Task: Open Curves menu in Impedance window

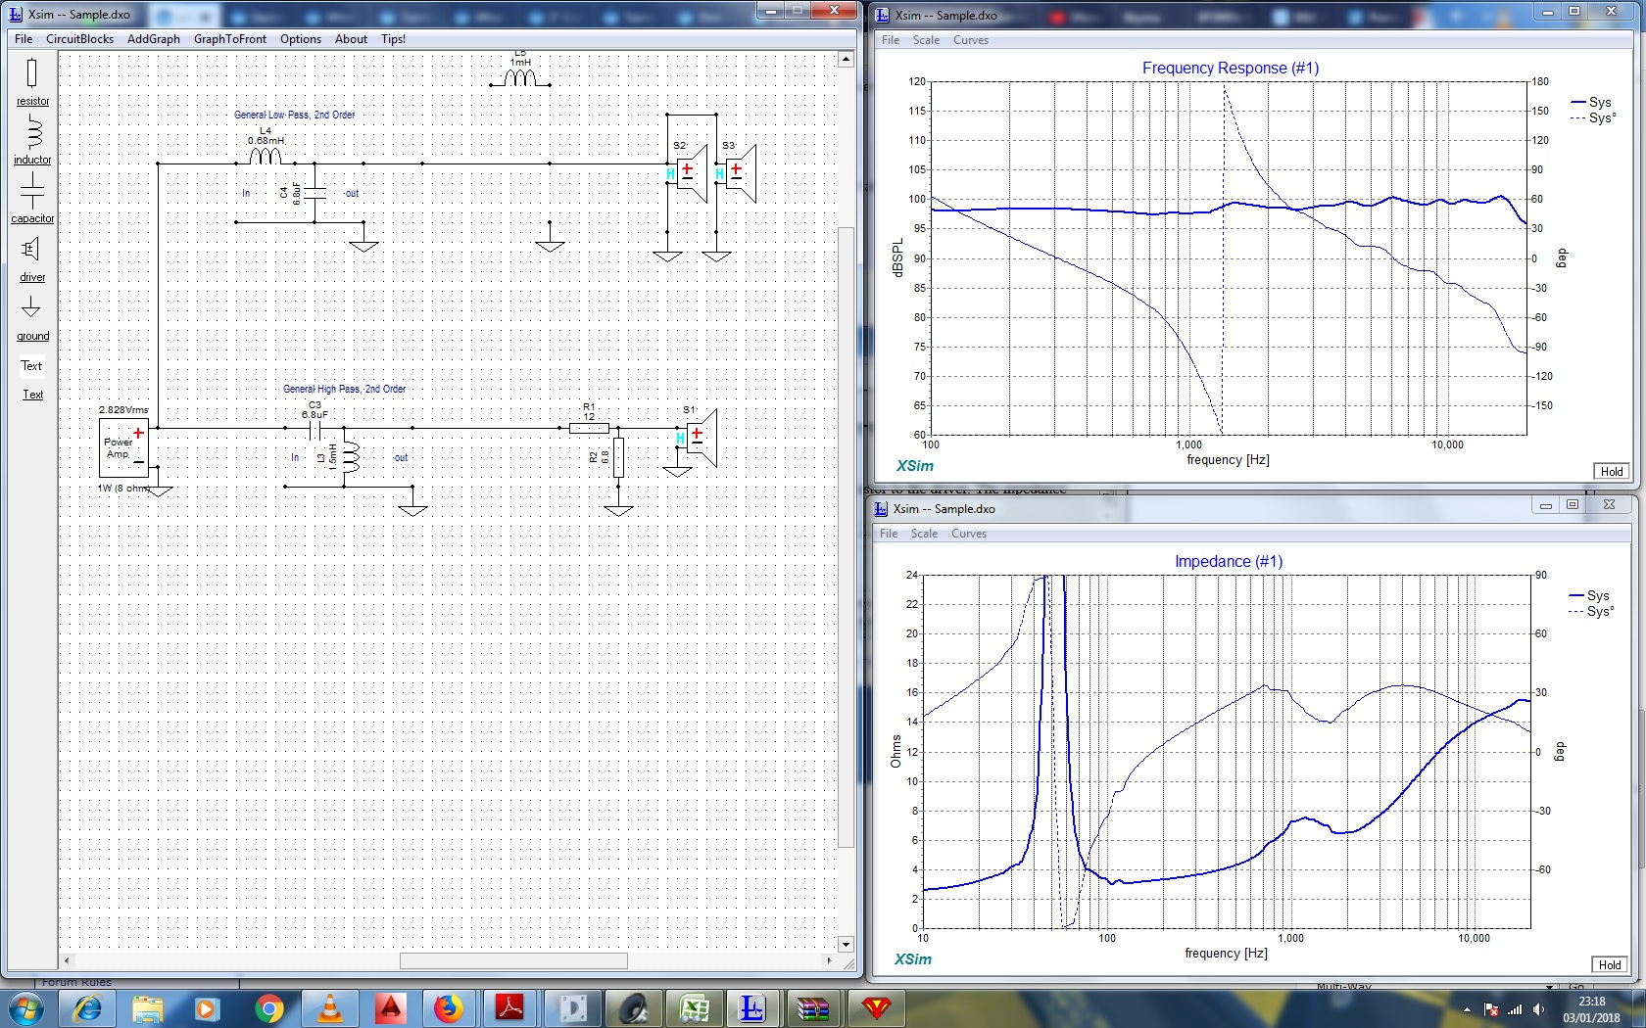Action: pyautogui.click(x=969, y=534)
